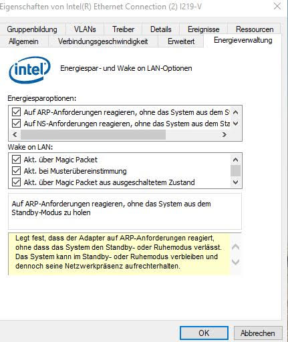Select 'Auf ARP-Anforderungen reagieren' list row text
Viewport: 288px width, 342px height.
[x=126, y=112]
